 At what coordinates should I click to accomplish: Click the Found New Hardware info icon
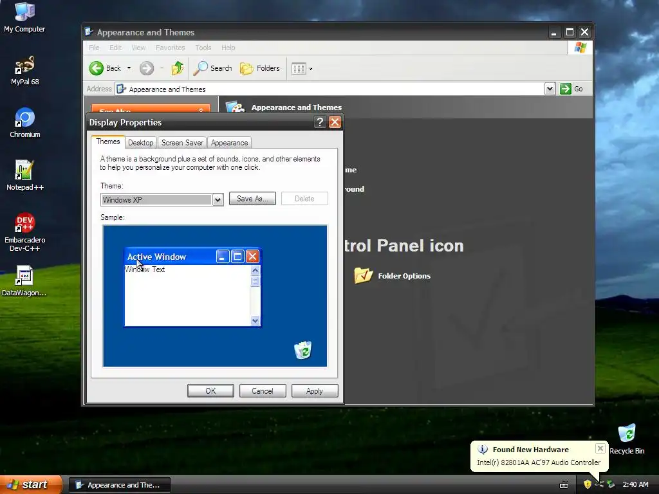pyautogui.click(x=483, y=450)
